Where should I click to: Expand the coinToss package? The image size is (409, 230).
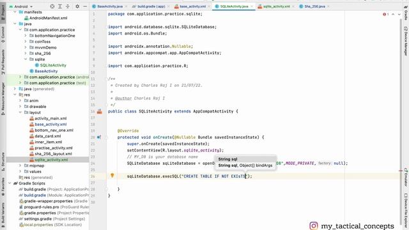click(26, 42)
